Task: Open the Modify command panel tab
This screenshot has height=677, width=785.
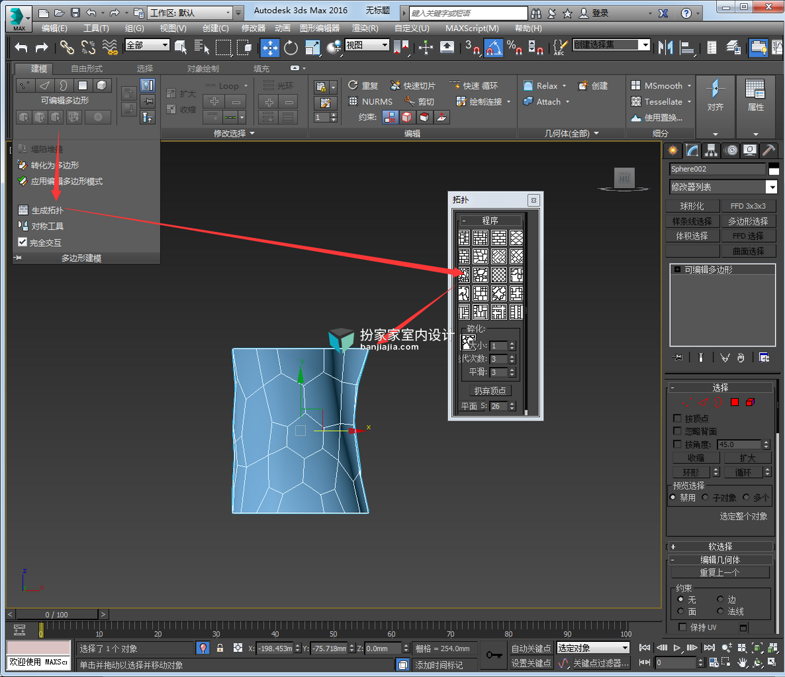Action: pos(692,150)
